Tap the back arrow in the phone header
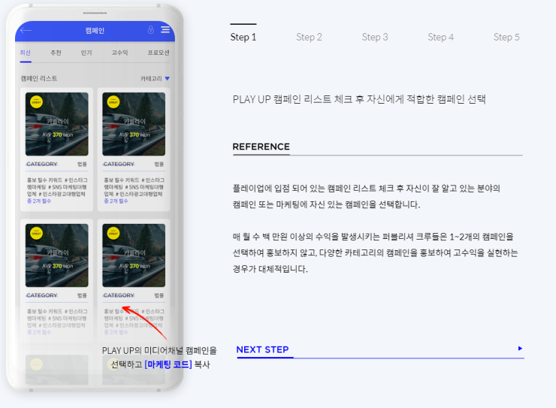Screen dimensions: 556x408 tap(26, 31)
